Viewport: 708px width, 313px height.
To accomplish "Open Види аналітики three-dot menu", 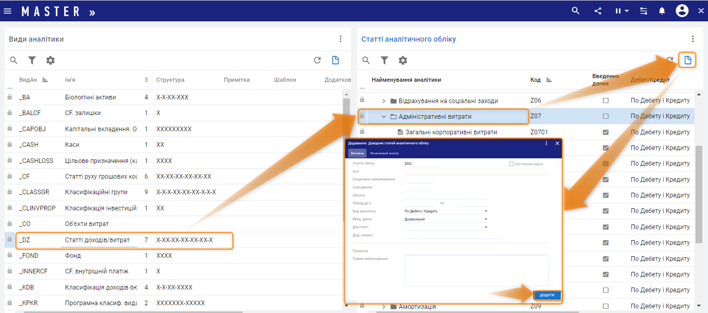I will point(340,39).
